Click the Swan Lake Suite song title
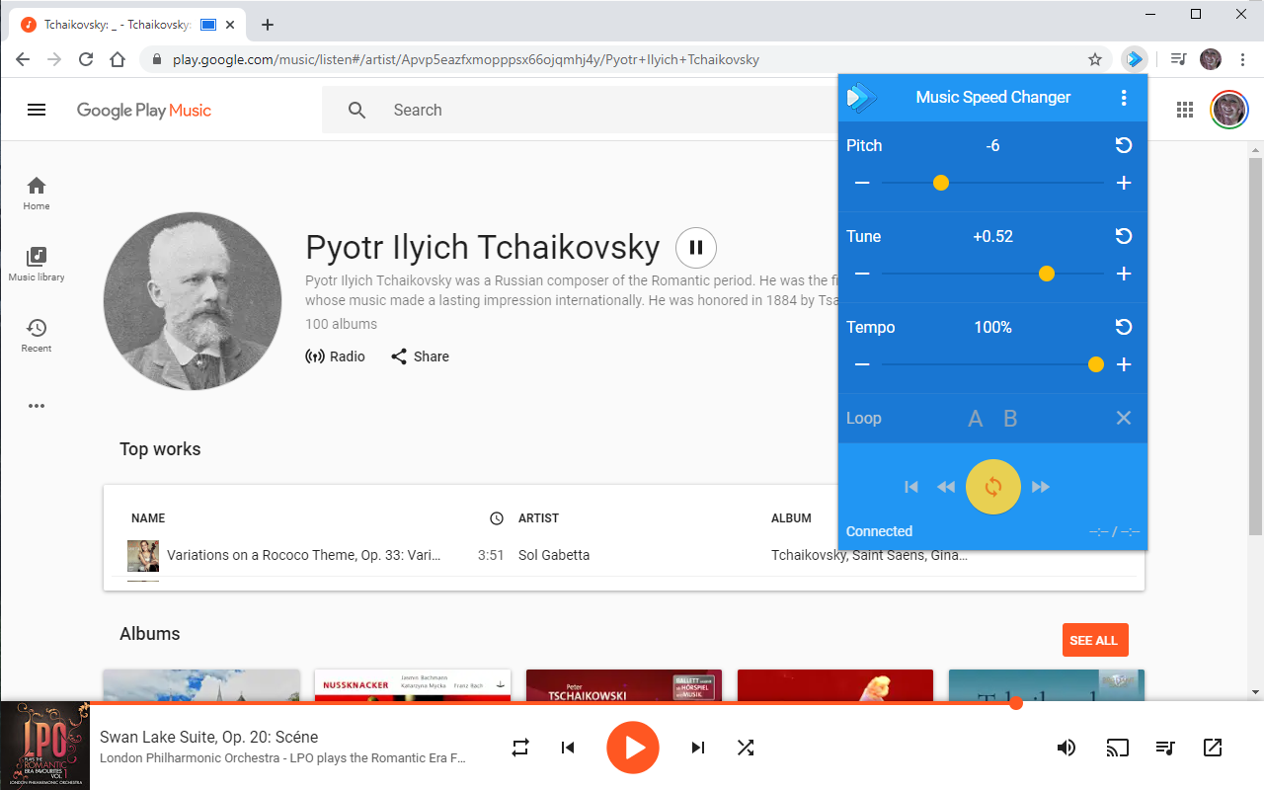 tap(209, 737)
